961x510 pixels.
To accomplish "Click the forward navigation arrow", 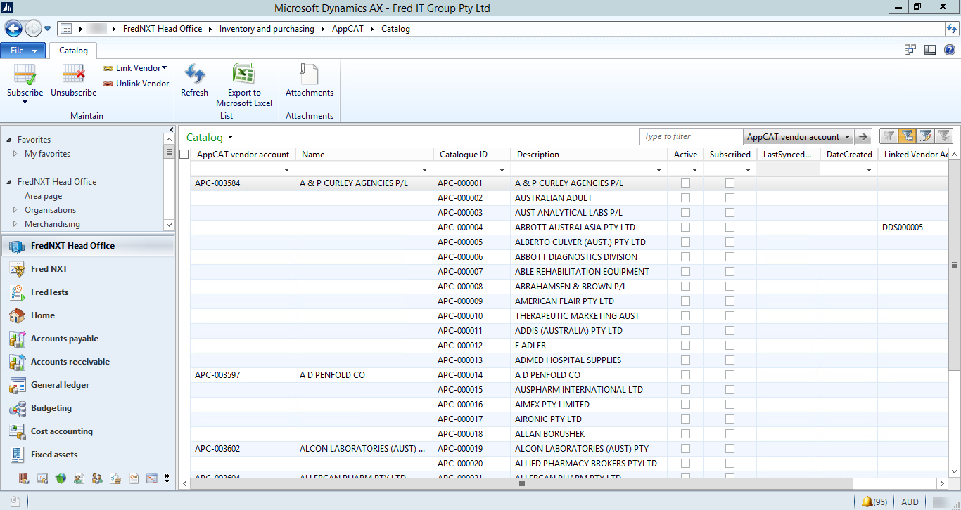I will (32, 29).
